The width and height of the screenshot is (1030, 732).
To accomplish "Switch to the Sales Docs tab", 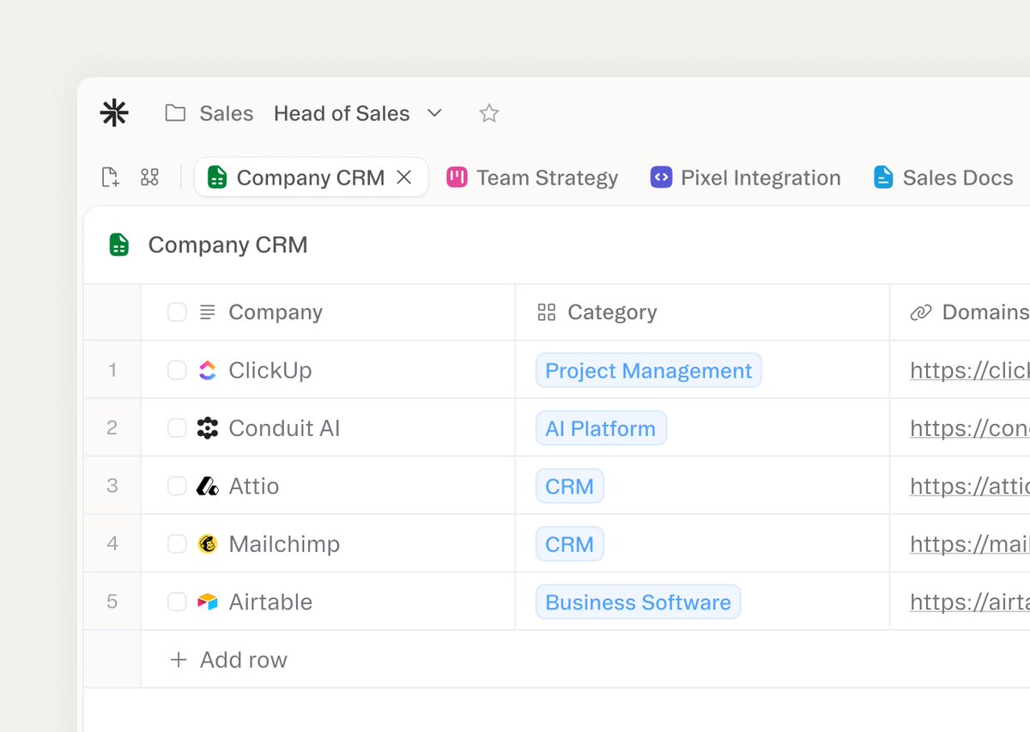I will pyautogui.click(x=943, y=178).
